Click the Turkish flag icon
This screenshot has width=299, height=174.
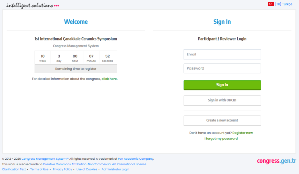271,4
